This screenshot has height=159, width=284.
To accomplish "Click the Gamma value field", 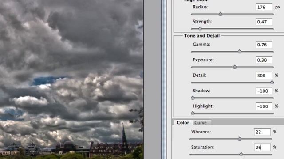I will click(x=264, y=45).
